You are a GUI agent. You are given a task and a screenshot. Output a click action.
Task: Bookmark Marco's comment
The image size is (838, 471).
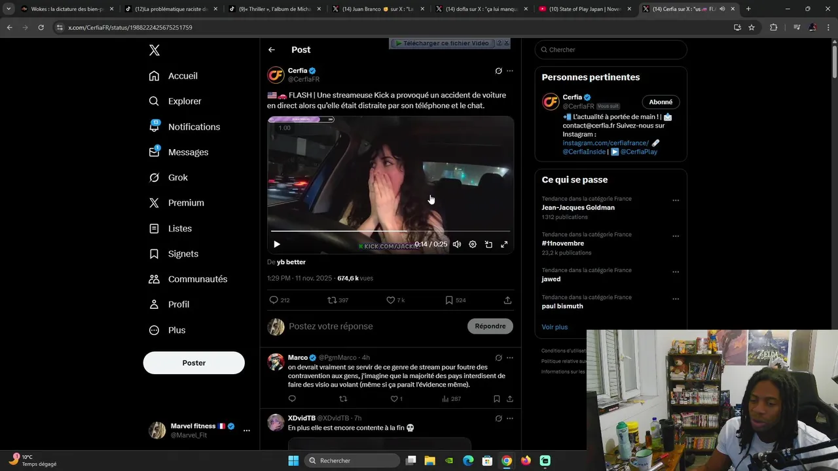pos(497,399)
